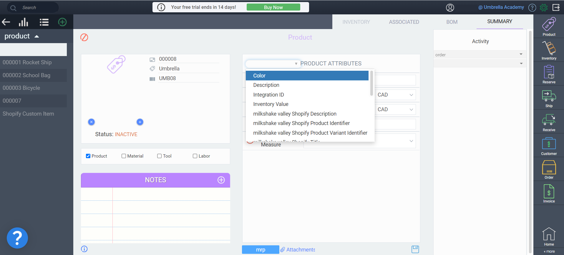564x255 pixels.
Task: Select Inventory Value from attribute list
Action: [307, 104]
